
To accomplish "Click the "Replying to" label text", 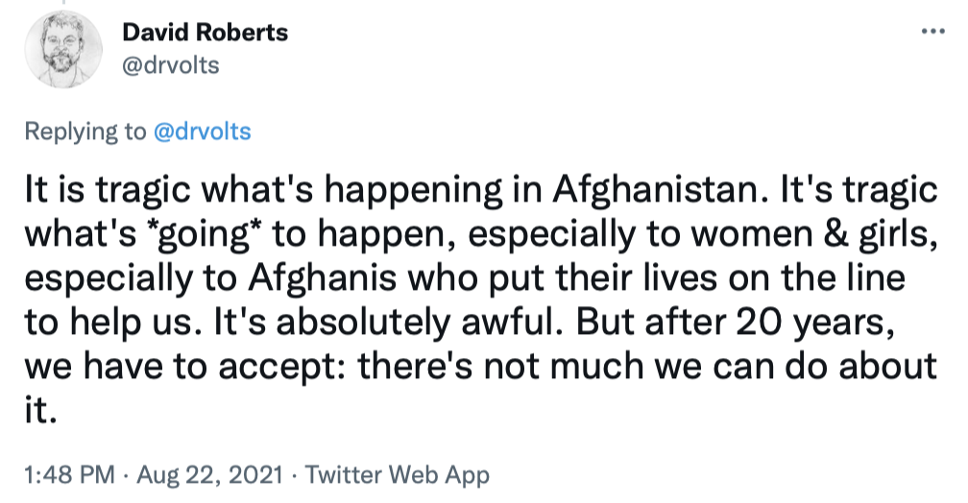I will click(x=85, y=131).
